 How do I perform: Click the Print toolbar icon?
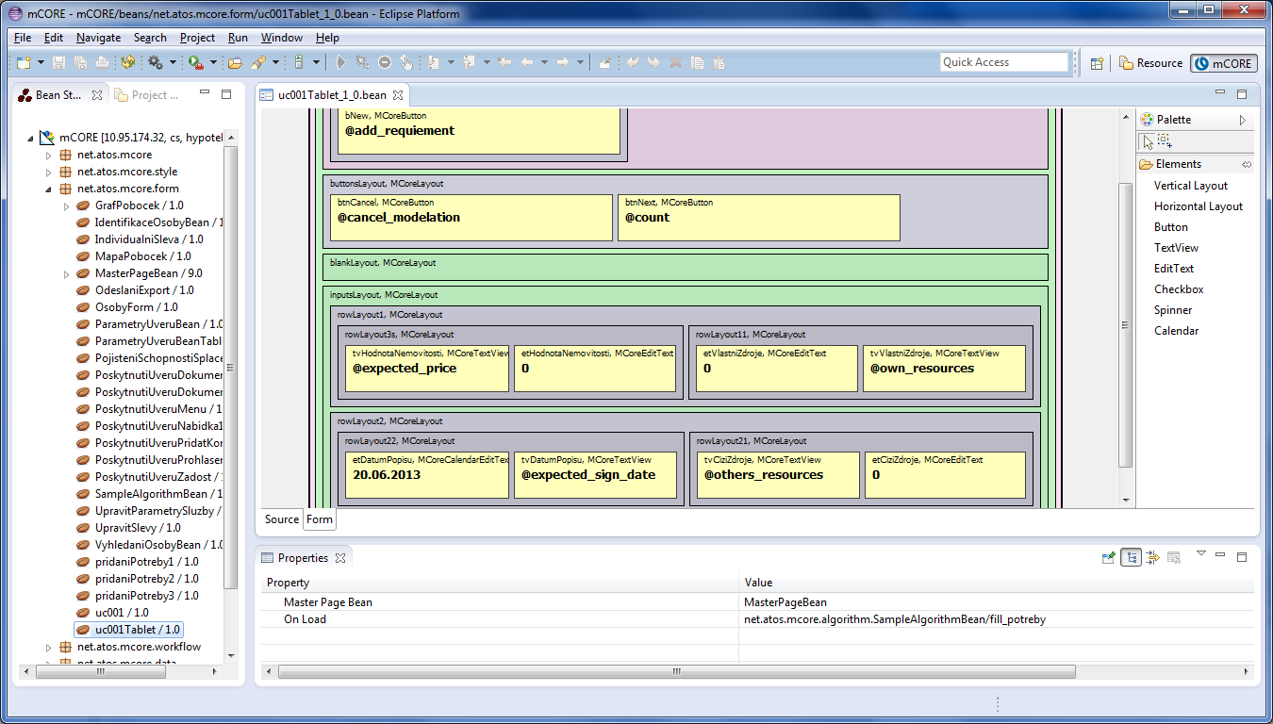coord(102,62)
